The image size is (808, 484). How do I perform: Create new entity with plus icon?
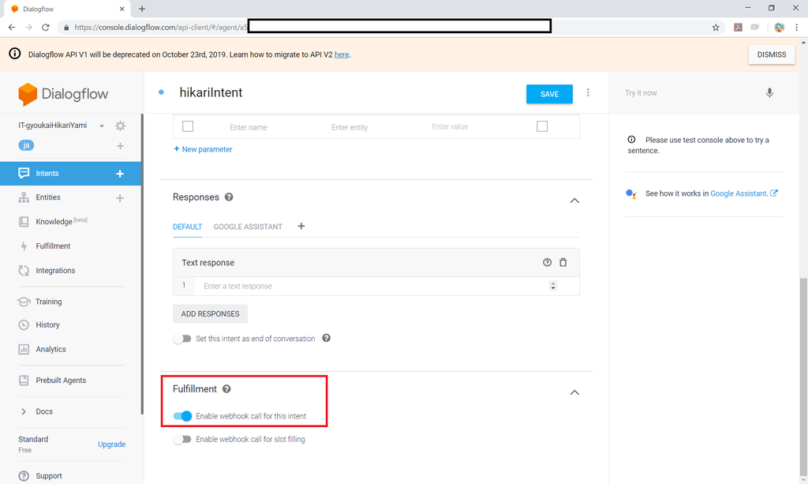[120, 198]
